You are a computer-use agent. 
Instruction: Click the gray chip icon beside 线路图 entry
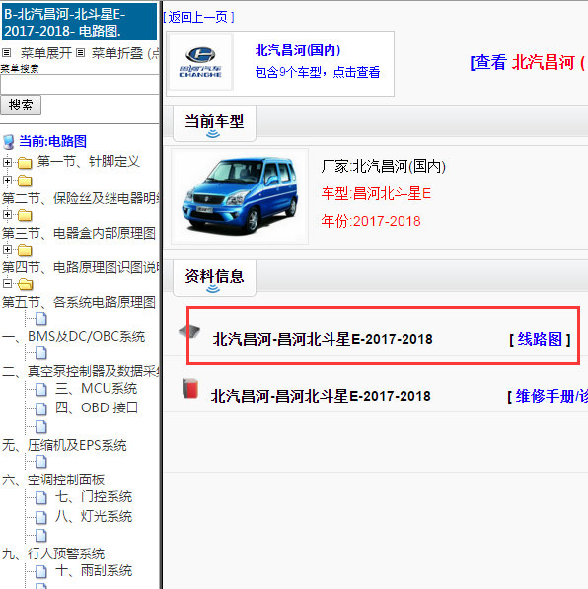click(x=189, y=331)
